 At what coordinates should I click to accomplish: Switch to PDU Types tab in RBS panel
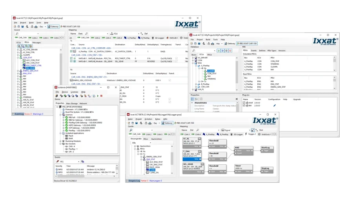272,51
